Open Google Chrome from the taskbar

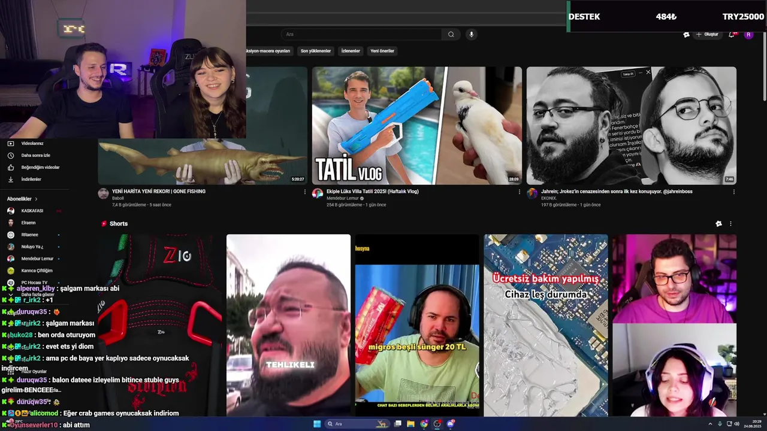[x=424, y=424]
